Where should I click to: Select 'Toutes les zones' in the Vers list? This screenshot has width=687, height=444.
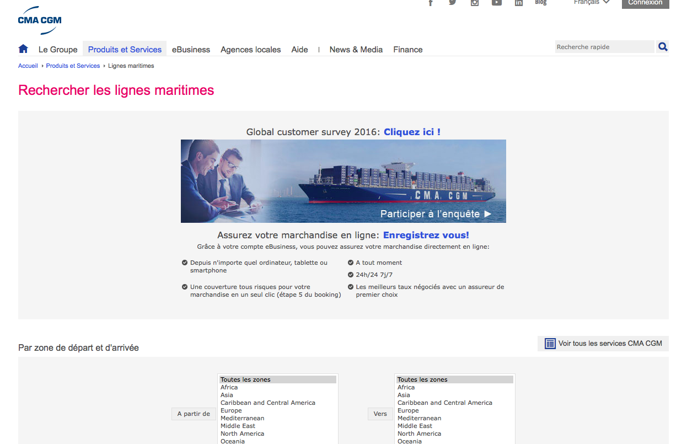point(455,379)
